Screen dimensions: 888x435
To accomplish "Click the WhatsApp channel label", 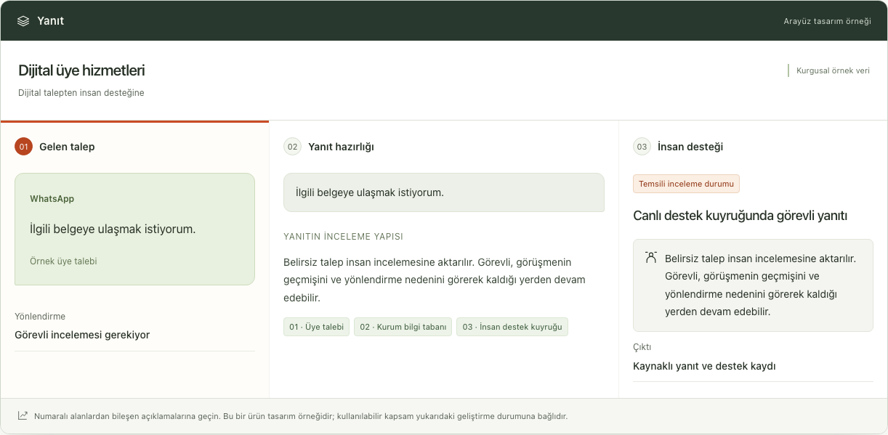I will click(x=52, y=199).
